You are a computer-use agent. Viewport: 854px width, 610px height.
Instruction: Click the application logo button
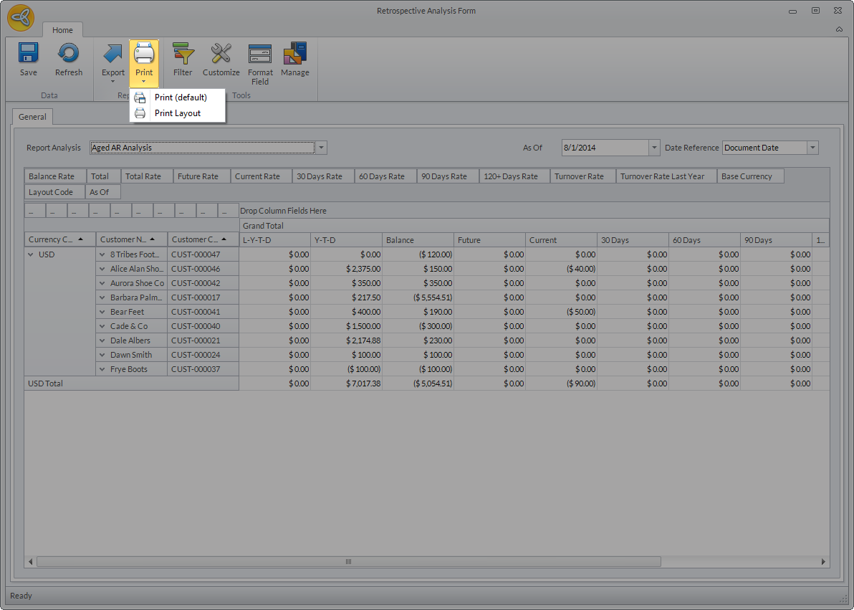pos(21,18)
